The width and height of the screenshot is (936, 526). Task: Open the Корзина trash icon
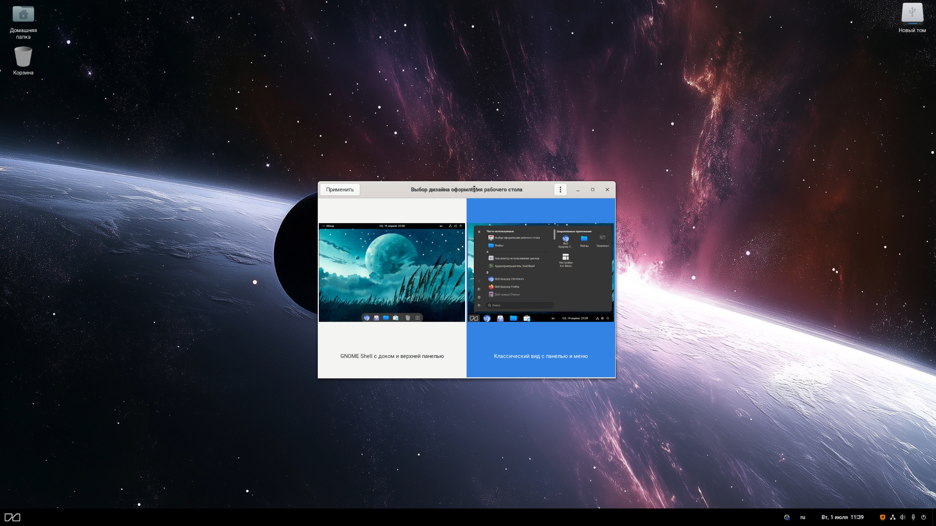[23, 57]
